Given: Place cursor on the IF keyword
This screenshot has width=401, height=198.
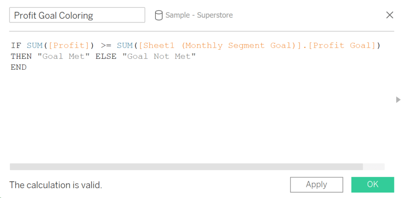Looking at the screenshot, I should [x=15, y=46].
